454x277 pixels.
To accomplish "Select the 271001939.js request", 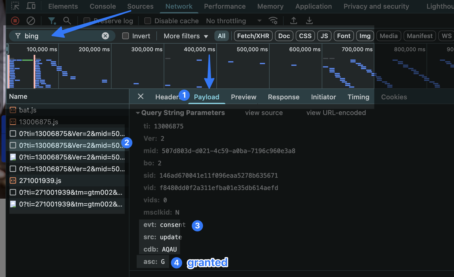I will click(x=40, y=181).
